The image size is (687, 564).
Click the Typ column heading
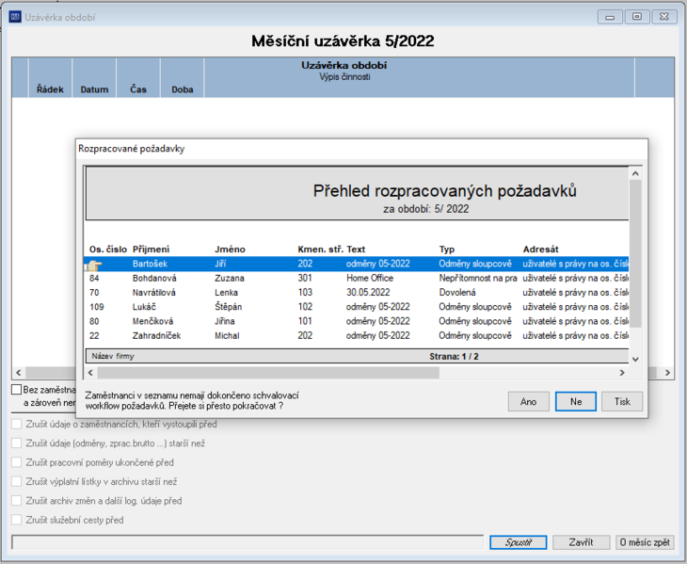[x=447, y=250]
